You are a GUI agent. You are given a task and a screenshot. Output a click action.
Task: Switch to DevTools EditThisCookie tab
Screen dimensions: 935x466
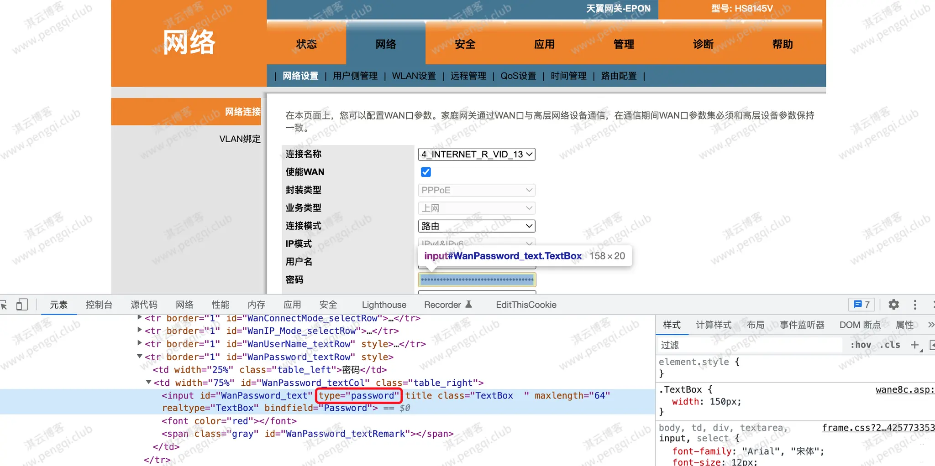pos(526,305)
